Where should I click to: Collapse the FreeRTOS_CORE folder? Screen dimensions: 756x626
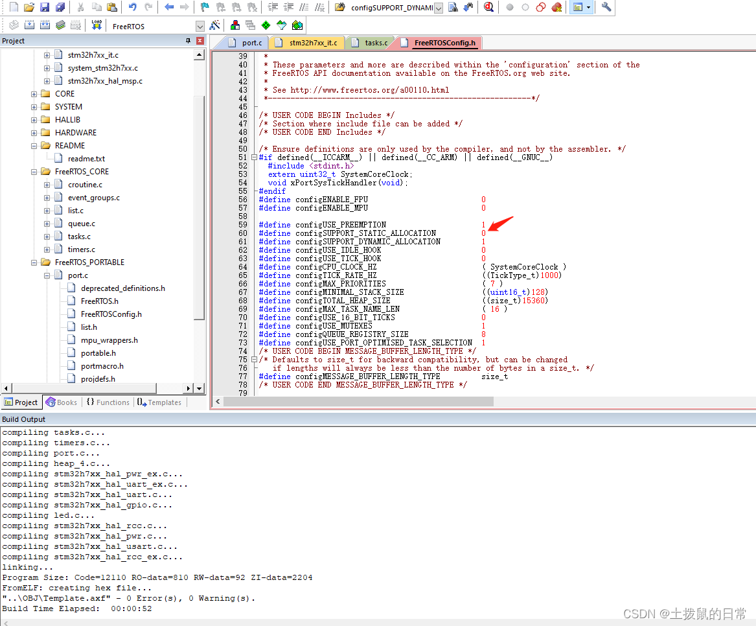[34, 172]
